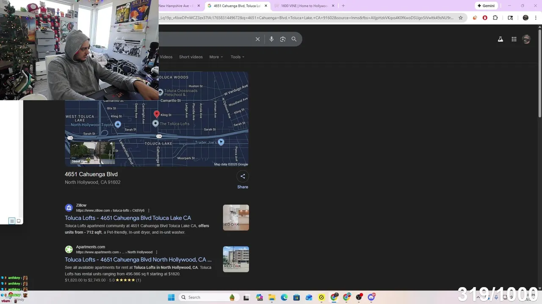Open the Google apps grid
542x304 pixels.
click(514, 39)
